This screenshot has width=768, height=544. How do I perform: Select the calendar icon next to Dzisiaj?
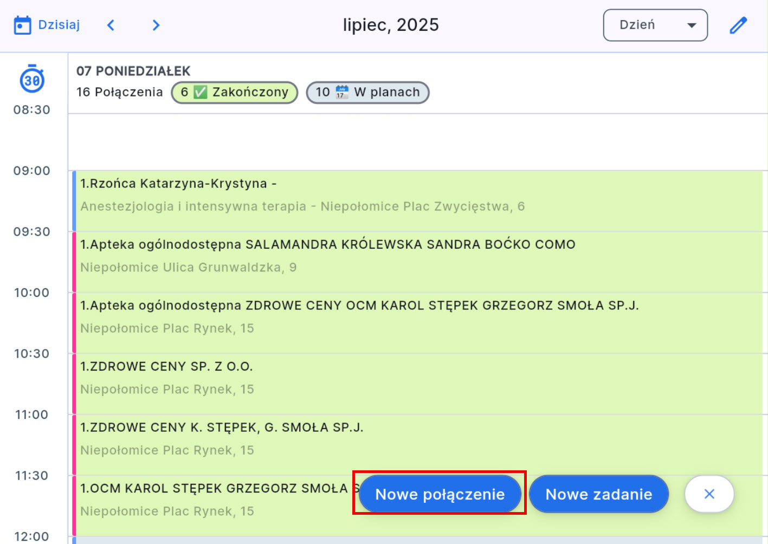point(22,24)
